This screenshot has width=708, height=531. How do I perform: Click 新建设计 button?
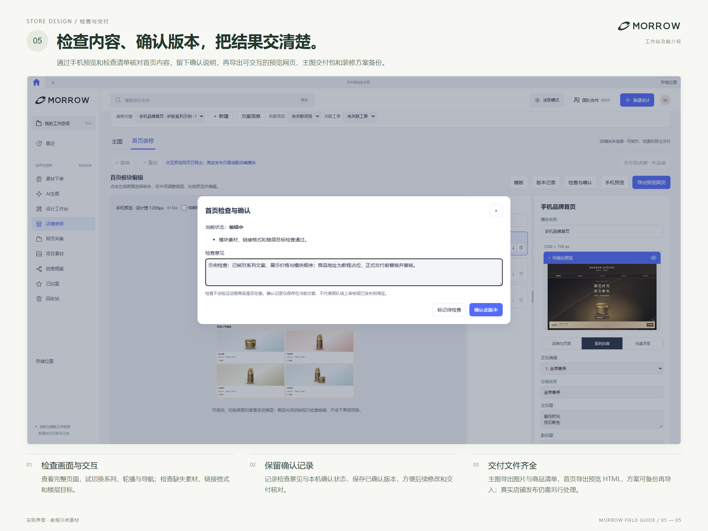[637, 100]
